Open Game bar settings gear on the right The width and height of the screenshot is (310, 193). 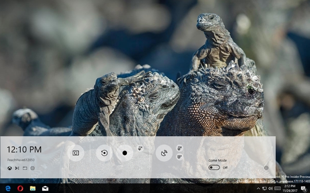coord(266,168)
